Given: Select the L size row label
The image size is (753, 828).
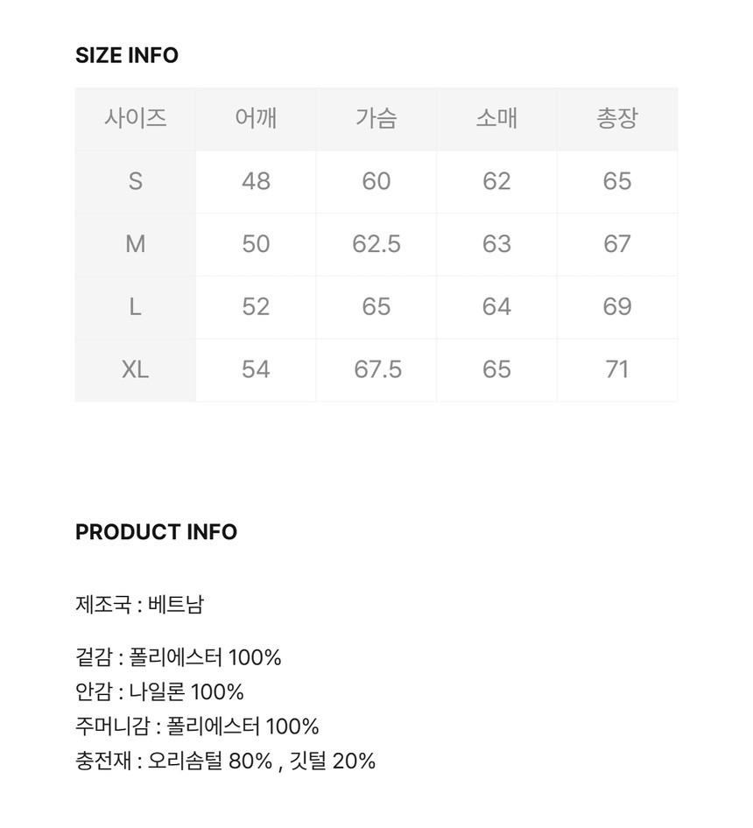Looking at the screenshot, I should pyautogui.click(x=135, y=307).
